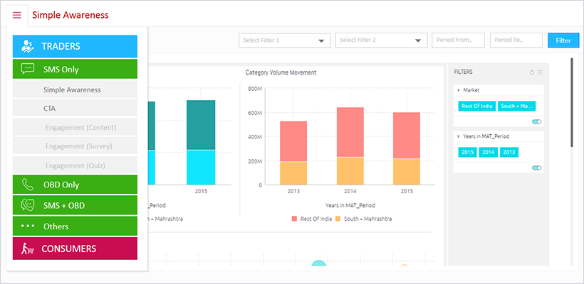The height and width of the screenshot is (284, 584).
Task: Click the Period From input field
Action: pos(458,40)
